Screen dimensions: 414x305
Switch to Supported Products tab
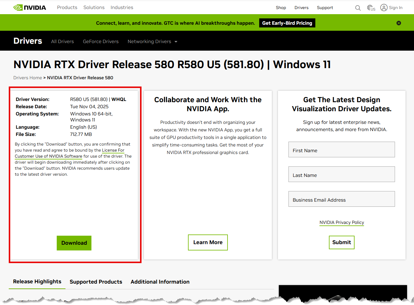[96, 282]
